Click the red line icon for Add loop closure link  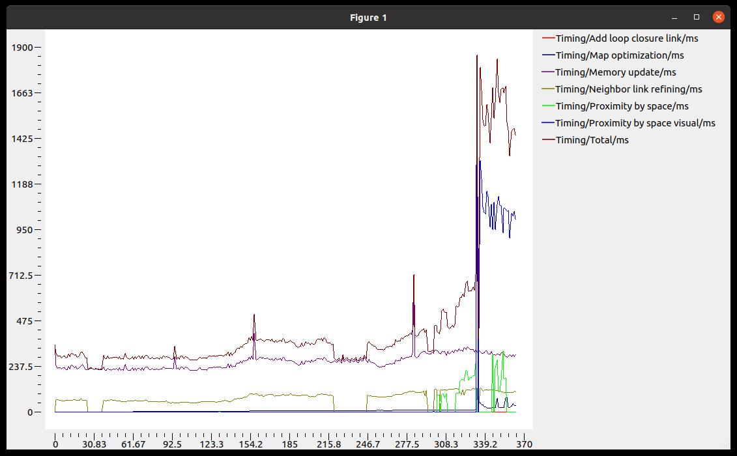548,38
